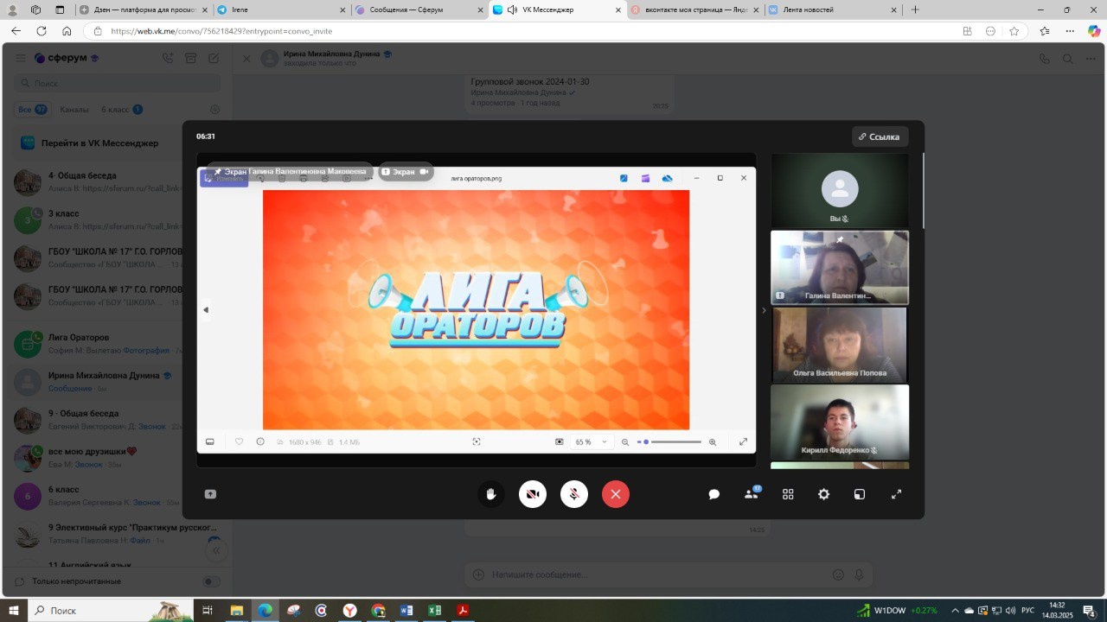The width and height of the screenshot is (1107, 622).
Task: Open sidebar archive box icon
Action: 191,59
